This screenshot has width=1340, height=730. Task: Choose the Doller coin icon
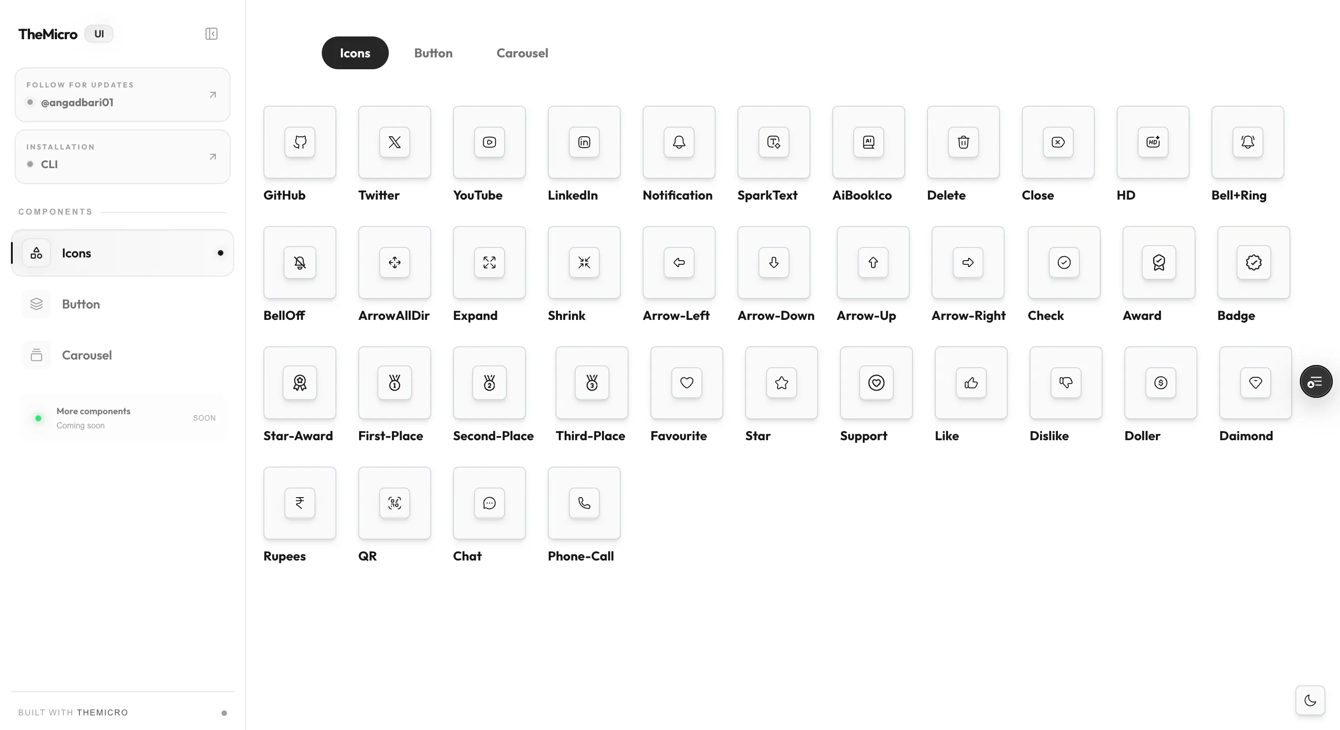click(1160, 383)
